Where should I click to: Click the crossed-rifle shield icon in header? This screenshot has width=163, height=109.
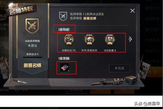point(63,16)
